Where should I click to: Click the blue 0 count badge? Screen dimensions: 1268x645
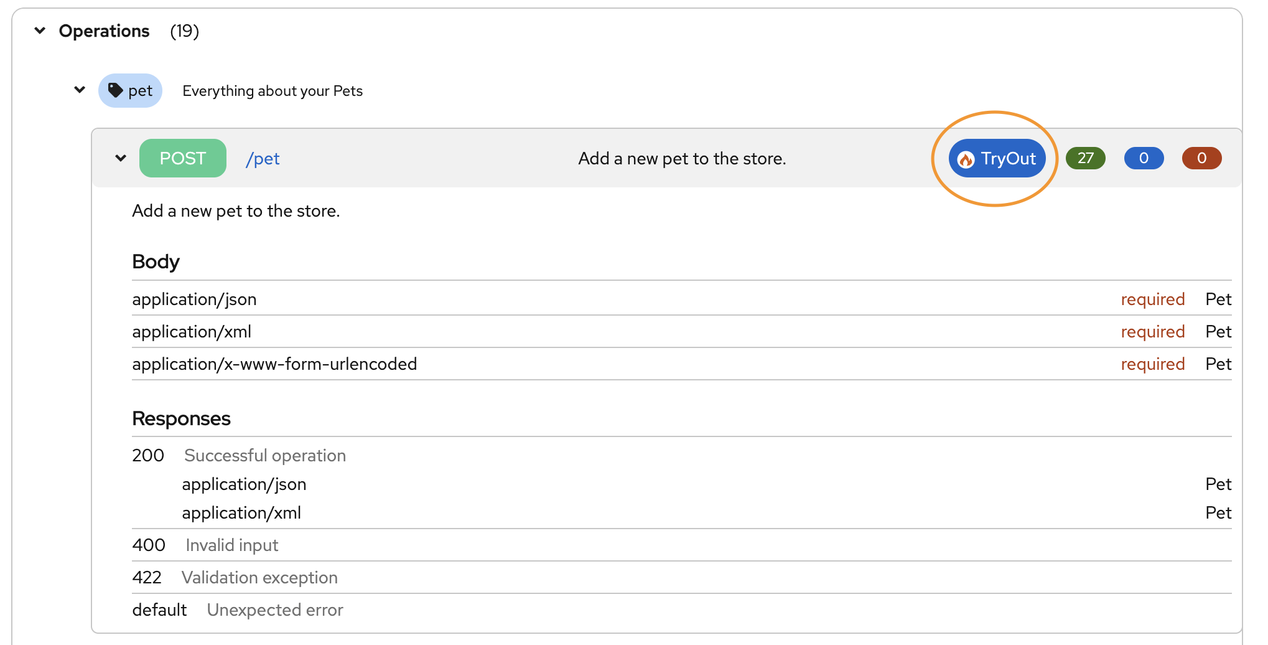(1143, 158)
